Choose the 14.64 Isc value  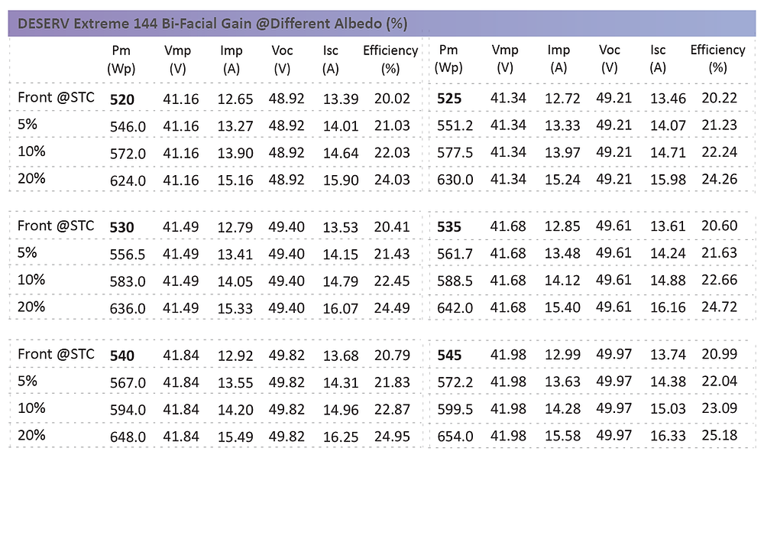point(341,153)
